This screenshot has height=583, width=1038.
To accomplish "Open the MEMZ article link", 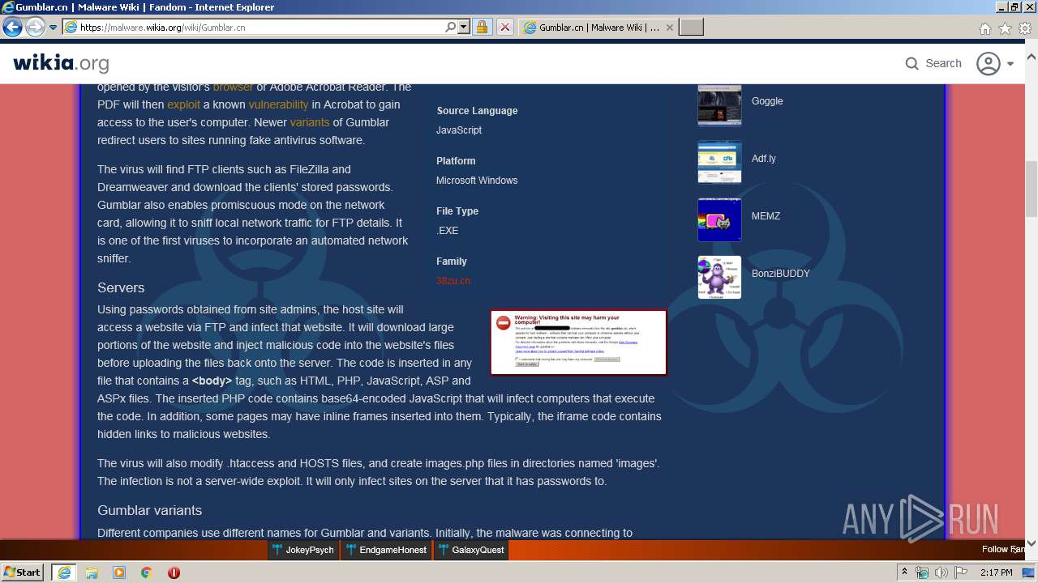I will point(766,216).
